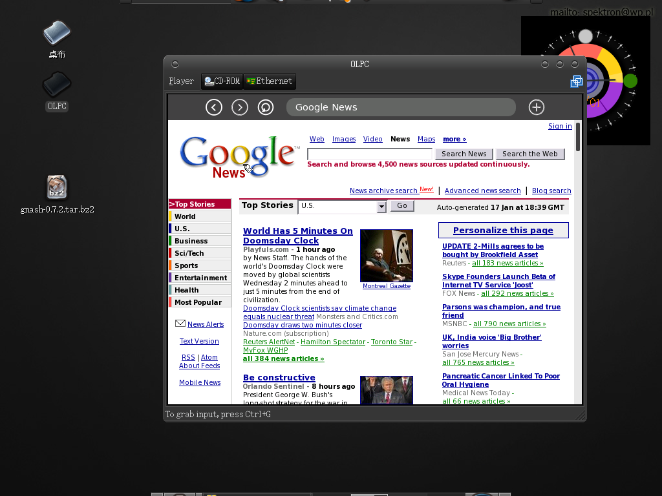The image size is (662, 496).
Task: Open the OLPC desktop drive icon
Action: point(57,91)
